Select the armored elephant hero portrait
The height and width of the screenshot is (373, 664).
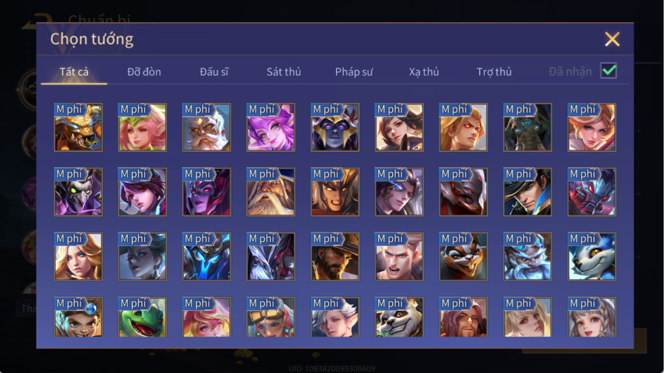(527, 127)
